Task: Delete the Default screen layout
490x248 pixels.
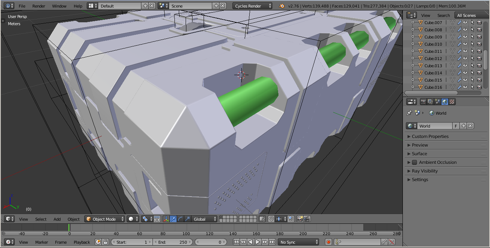Action: point(152,6)
